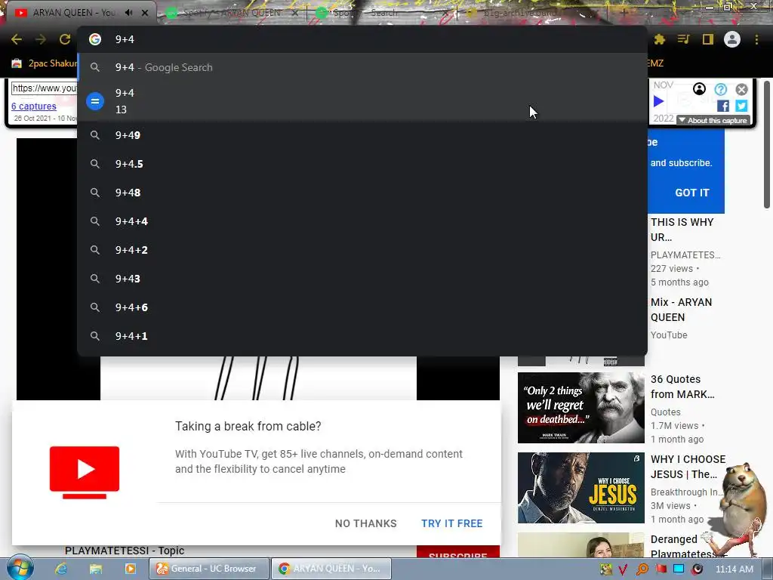Viewport: 773px width, 580px height.
Task: Click the Wayback Machine URL field
Action: (x=45, y=88)
